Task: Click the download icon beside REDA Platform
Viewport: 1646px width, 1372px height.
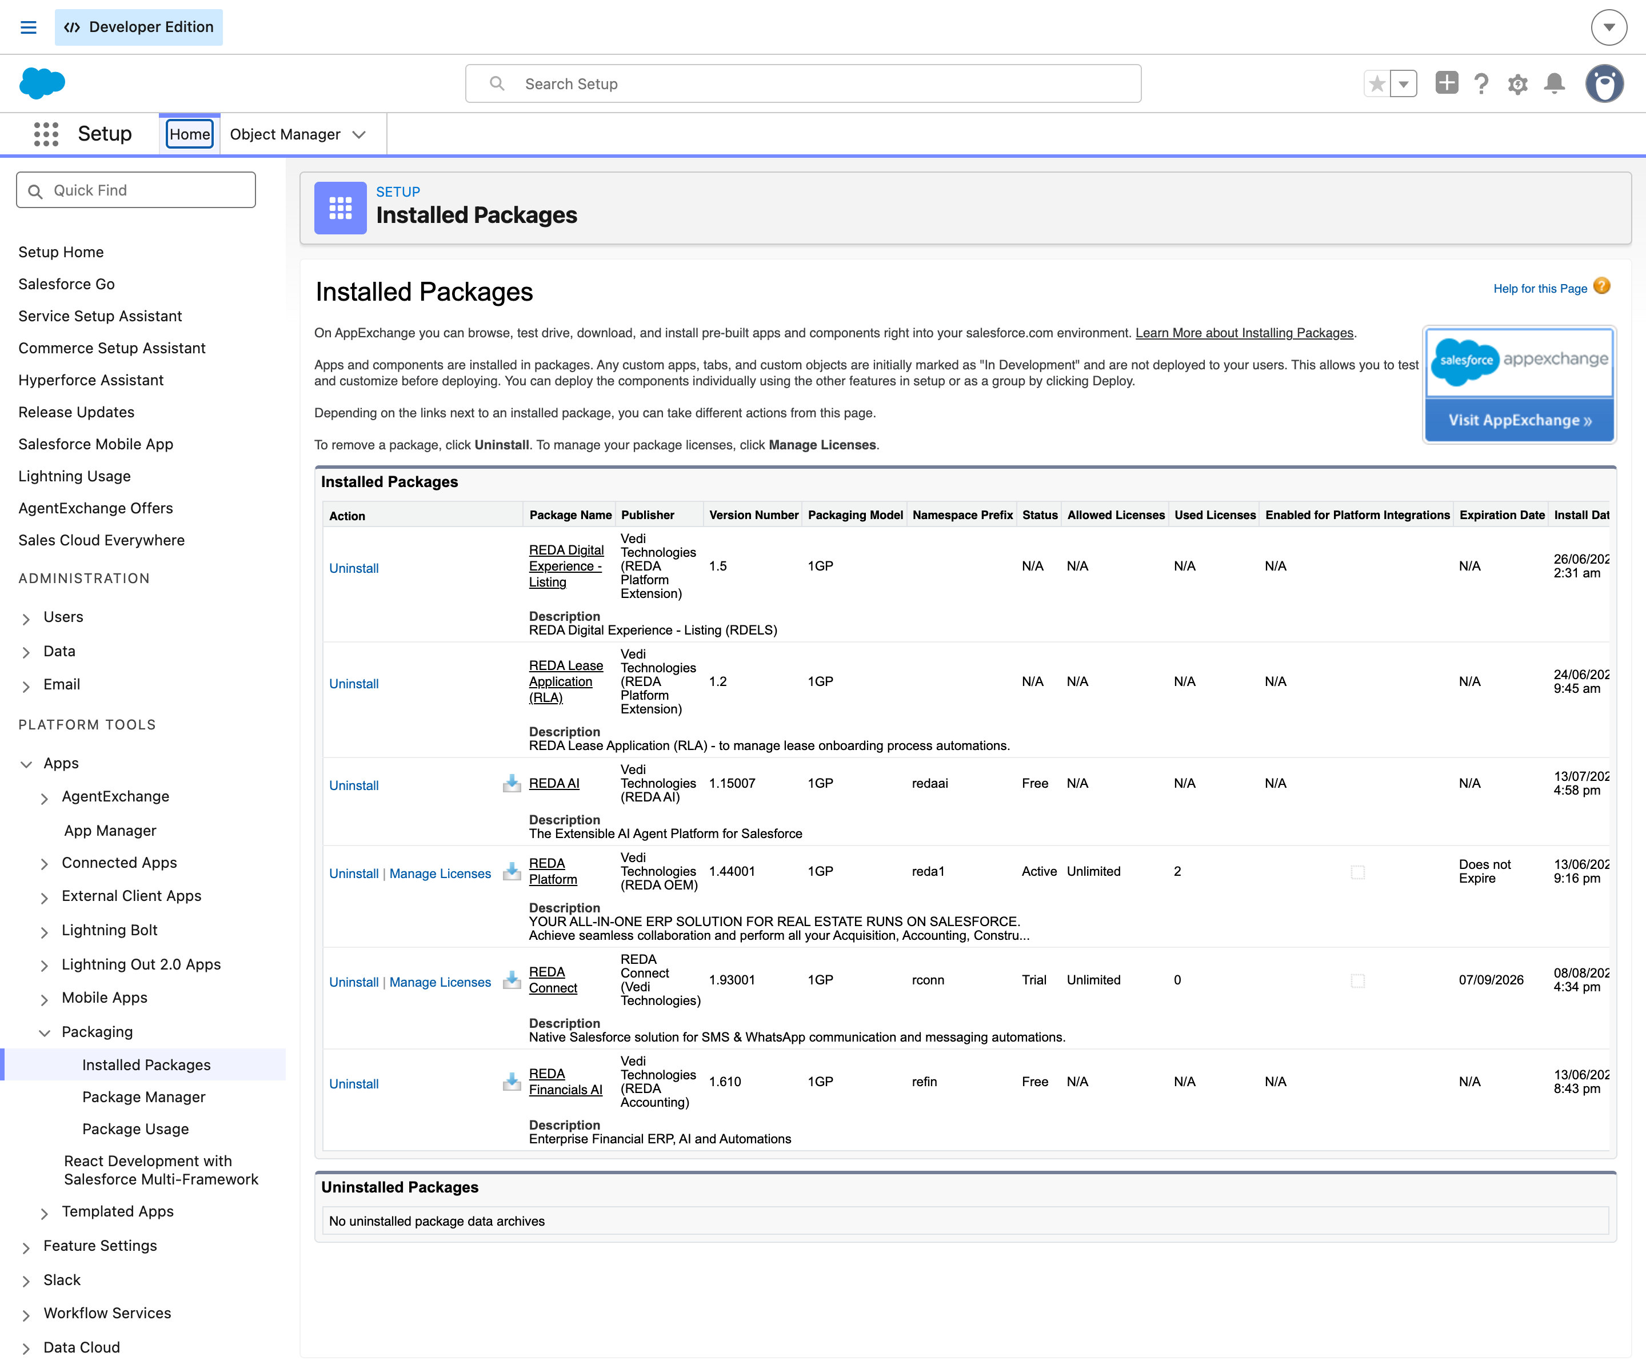Action: click(512, 871)
